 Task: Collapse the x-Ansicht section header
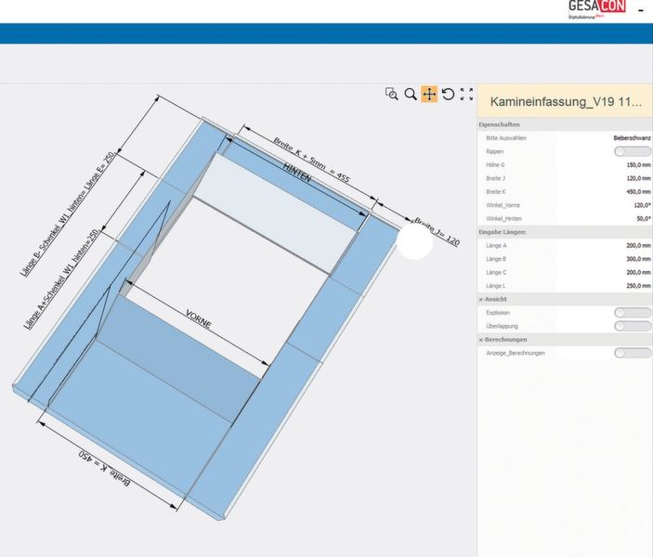(x=494, y=300)
